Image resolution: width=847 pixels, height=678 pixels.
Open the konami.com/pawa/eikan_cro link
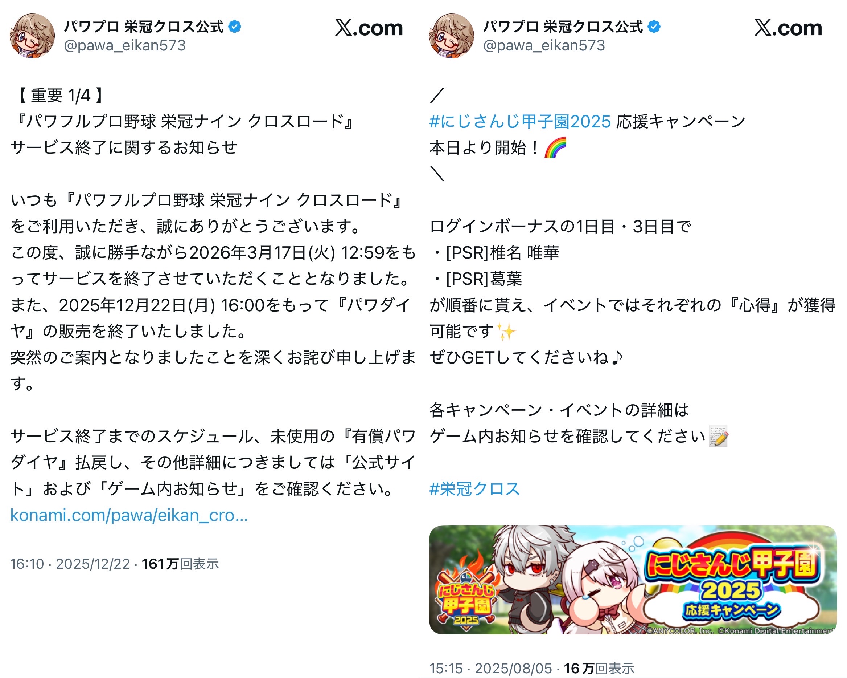[x=129, y=515]
